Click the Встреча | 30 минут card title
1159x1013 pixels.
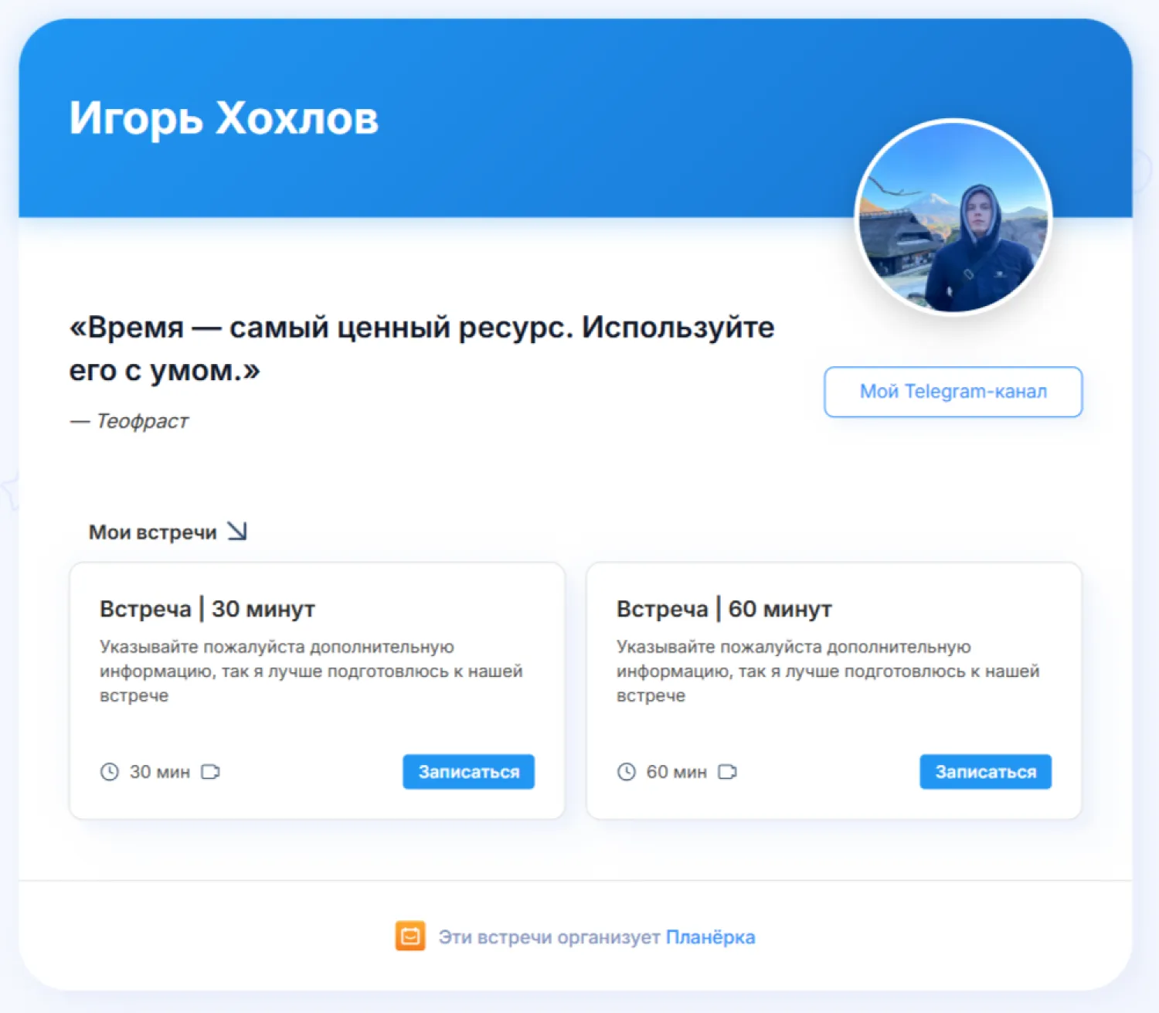pos(207,609)
